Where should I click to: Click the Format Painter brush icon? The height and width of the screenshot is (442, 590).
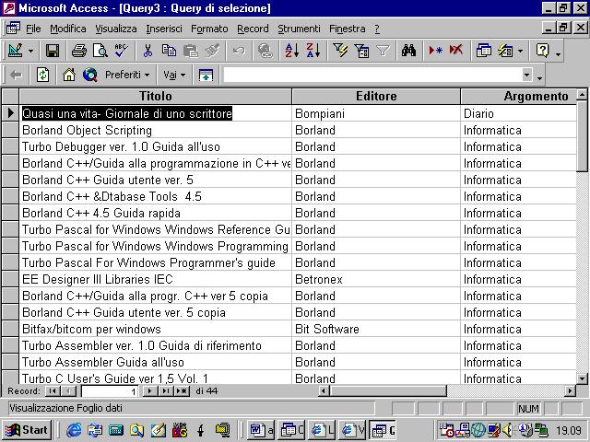[212, 51]
